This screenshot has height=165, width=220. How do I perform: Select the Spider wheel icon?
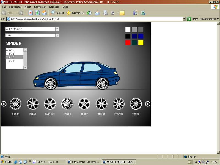coord(67,104)
